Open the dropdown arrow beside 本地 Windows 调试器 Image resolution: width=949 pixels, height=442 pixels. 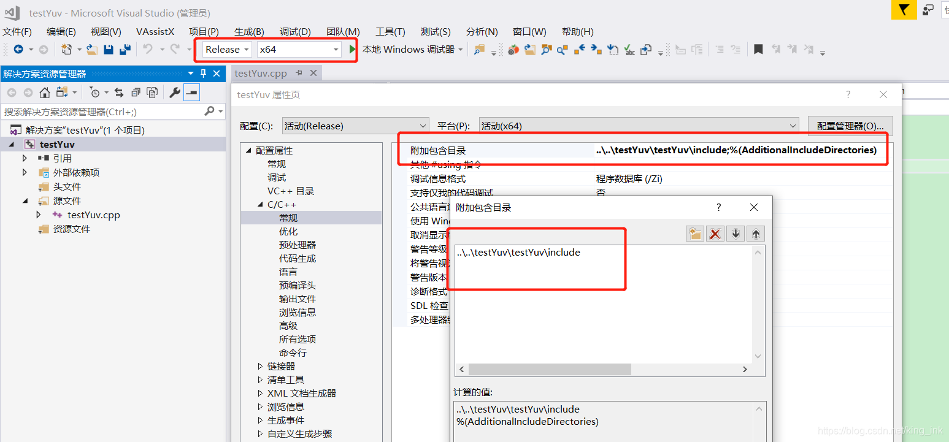click(461, 50)
